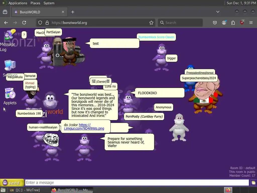The image size is (257, 193).
Task: Click the yellow icon right of message field
Action: [253, 183]
